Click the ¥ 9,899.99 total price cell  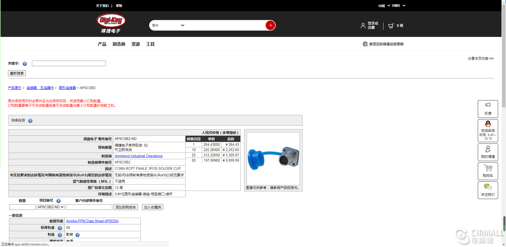tap(231, 161)
